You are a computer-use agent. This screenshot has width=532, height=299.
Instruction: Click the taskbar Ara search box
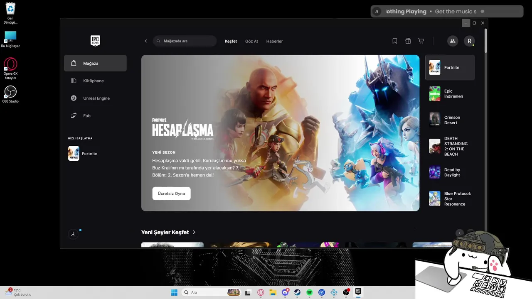[x=212, y=292]
